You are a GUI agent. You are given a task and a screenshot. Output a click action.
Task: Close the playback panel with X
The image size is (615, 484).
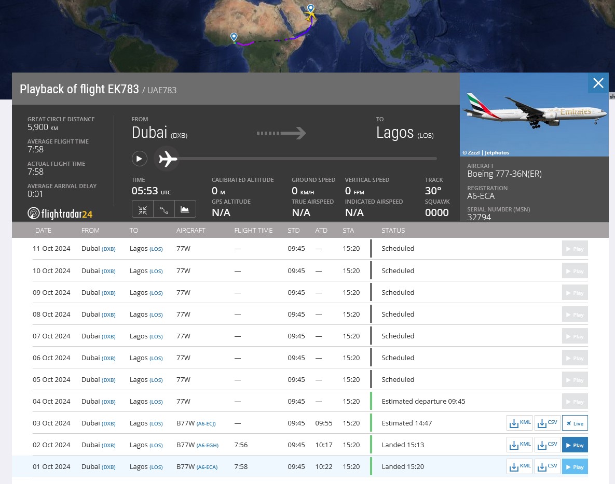click(598, 83)
